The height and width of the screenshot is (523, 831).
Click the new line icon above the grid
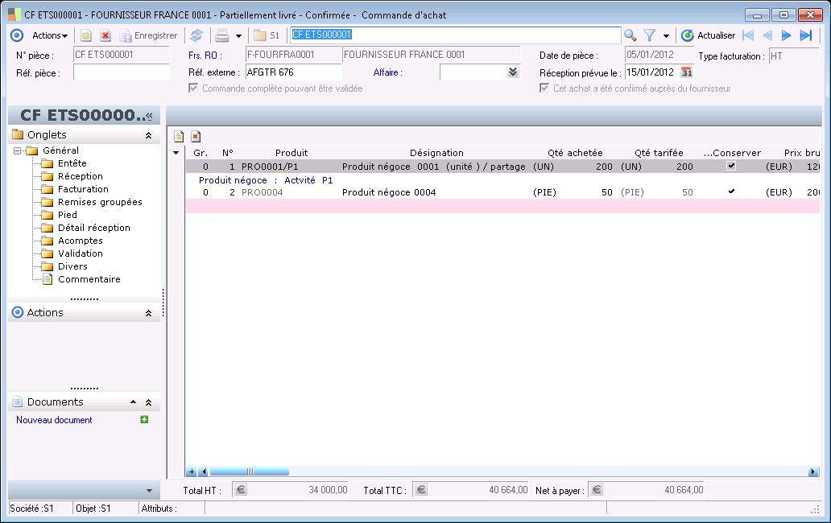(180, 137)
